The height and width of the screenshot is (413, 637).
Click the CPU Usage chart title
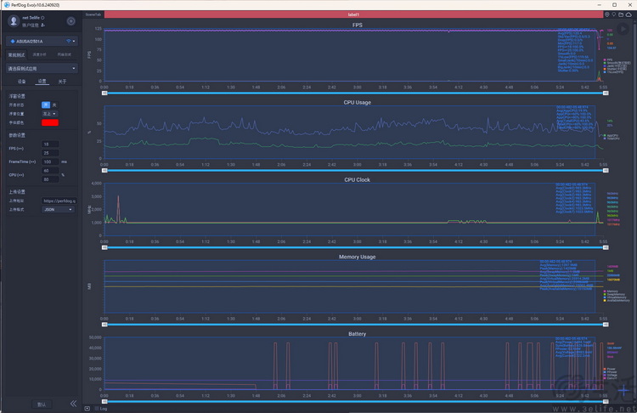[x=357, y=103]
